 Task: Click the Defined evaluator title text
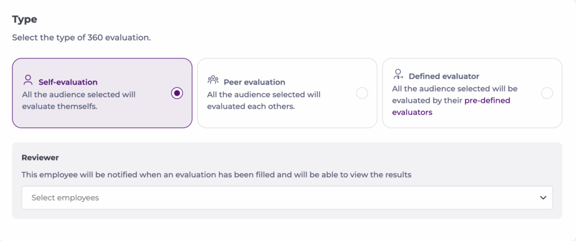click(x=444, y=76)
